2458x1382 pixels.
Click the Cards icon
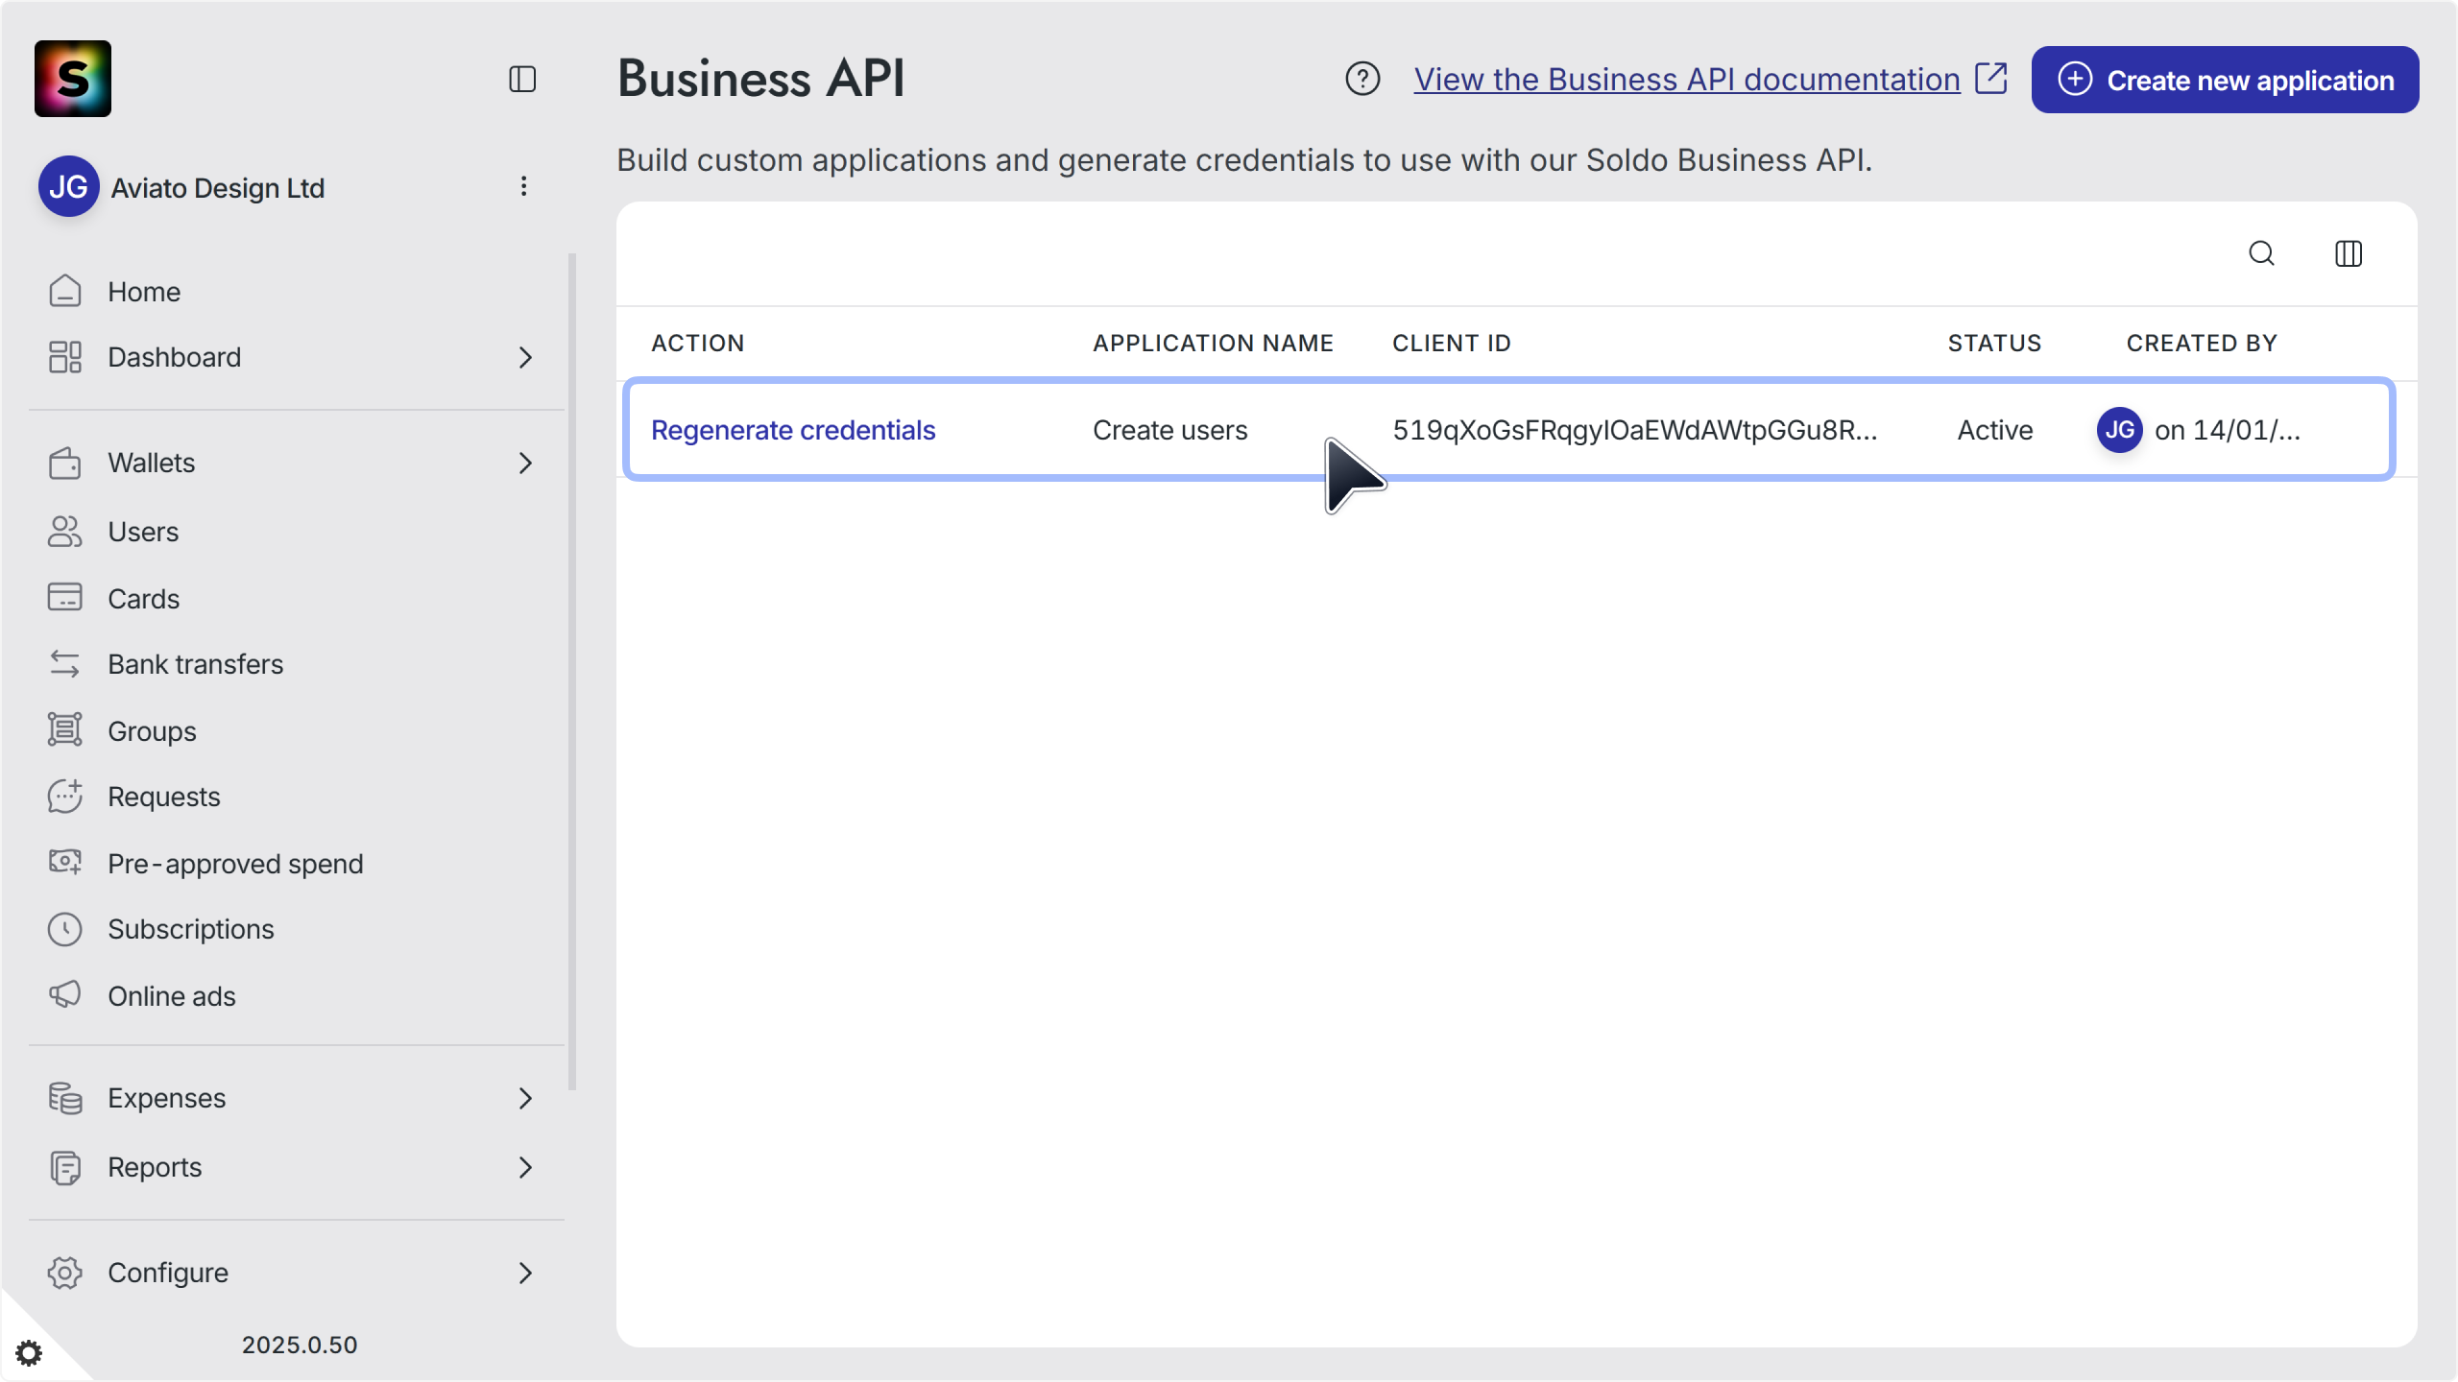pyautogui.click(x=64, y=597)
